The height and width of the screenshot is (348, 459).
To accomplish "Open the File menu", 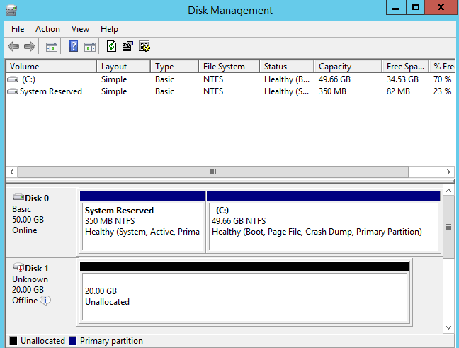I will click(18, 29).
